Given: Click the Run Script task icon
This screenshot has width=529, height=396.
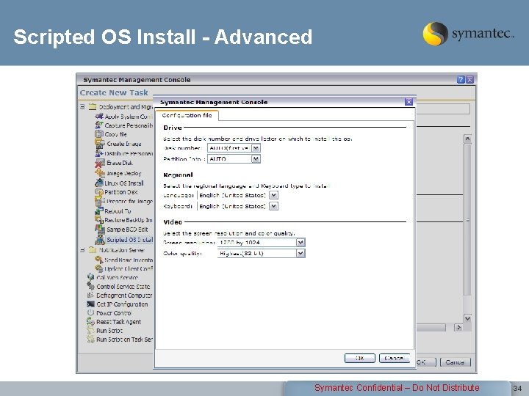Looking at the screenshot, I should (x=90, y=330).
